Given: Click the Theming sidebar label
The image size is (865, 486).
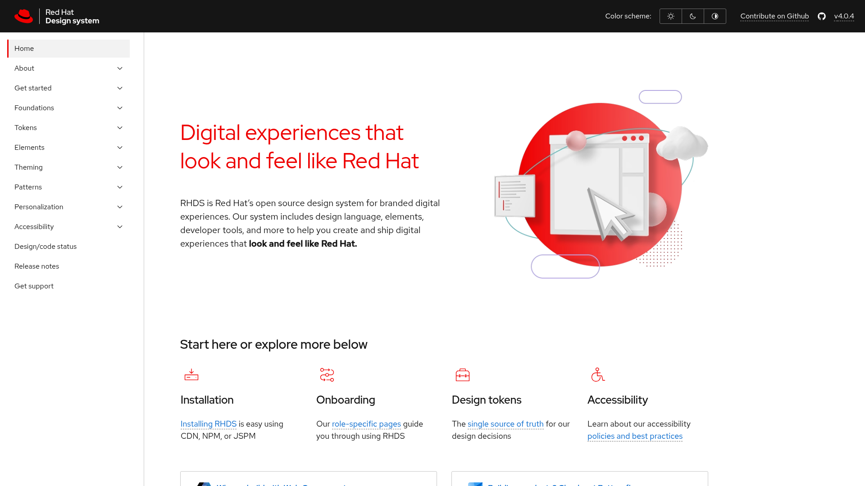Looking at the screenshot, I should point(28,167).
